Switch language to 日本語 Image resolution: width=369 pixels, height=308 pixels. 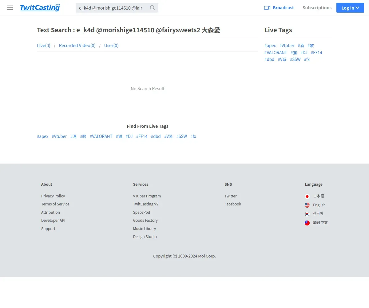click(319, 196)
